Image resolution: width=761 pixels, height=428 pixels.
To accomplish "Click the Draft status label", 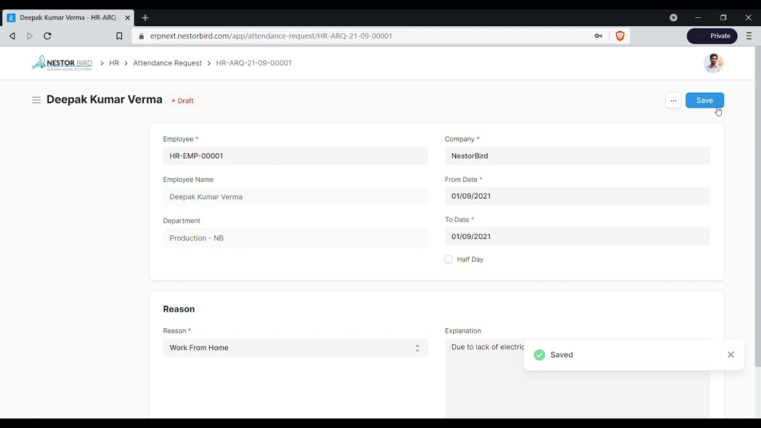I will coord(183,101).
